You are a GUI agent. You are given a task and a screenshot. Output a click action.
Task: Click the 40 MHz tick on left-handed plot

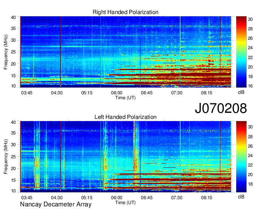13,122
